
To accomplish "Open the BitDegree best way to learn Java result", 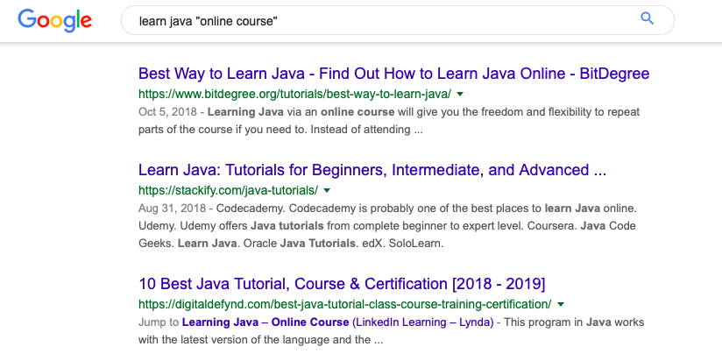I will pos(393,74).
